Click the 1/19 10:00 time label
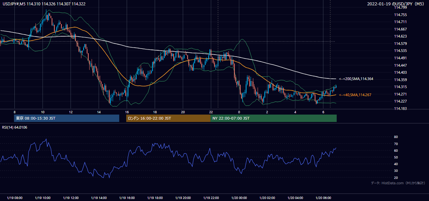The height and width of the screenshot is (201, 429). click(43, 198)
